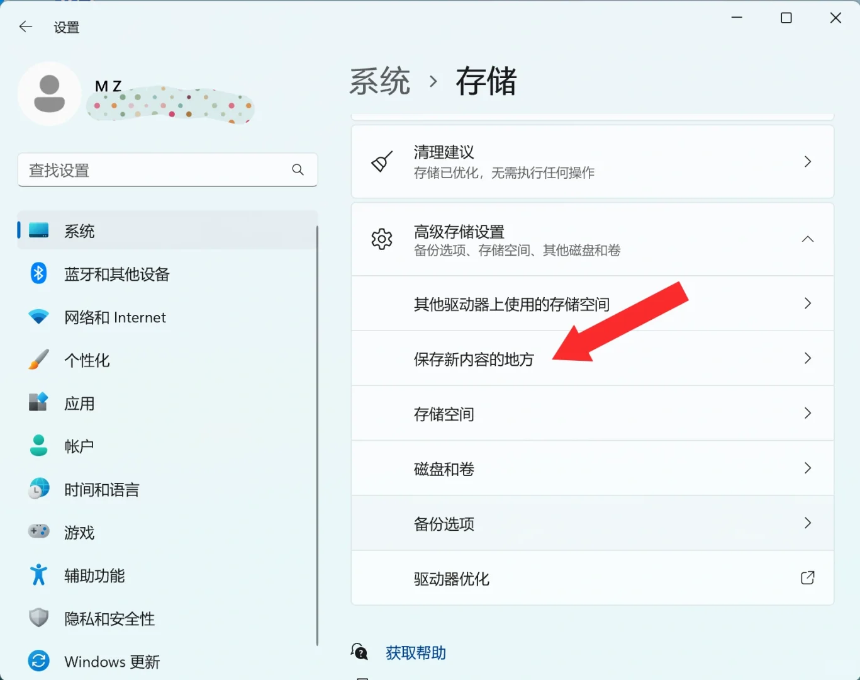Minimize the 设置 window
The height and width of the screenshot is (680, 860).
pyautogui.click(x=737, y=18)
